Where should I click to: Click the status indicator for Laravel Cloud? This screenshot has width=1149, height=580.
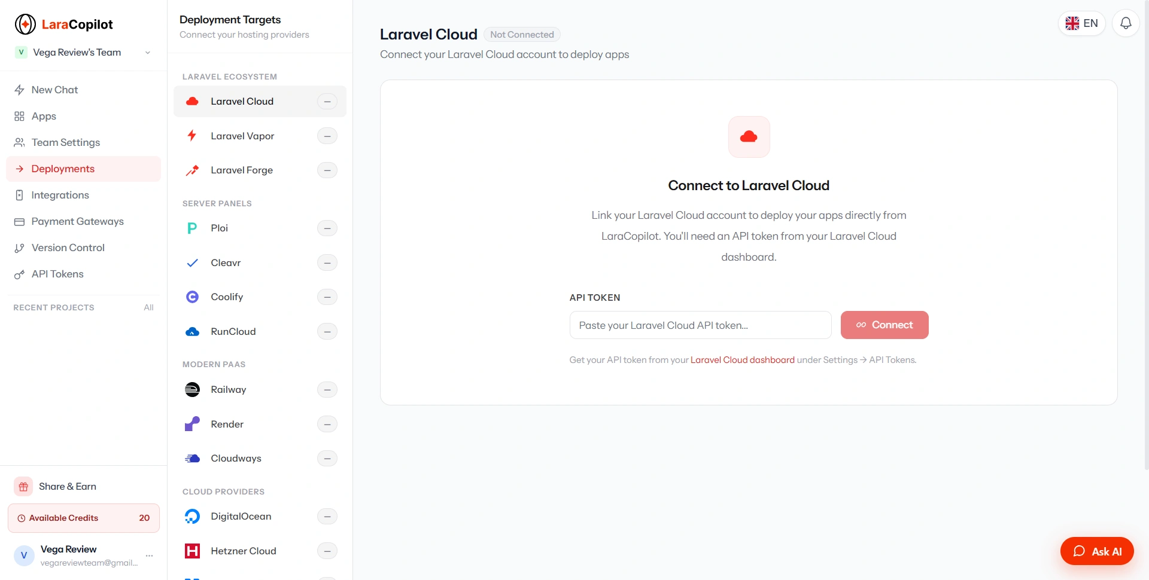(x=327, y=102)
